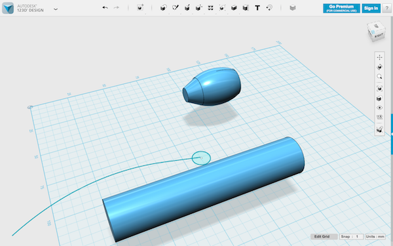Toggle grid visibility in navigation bar

(x=379, y=117)
